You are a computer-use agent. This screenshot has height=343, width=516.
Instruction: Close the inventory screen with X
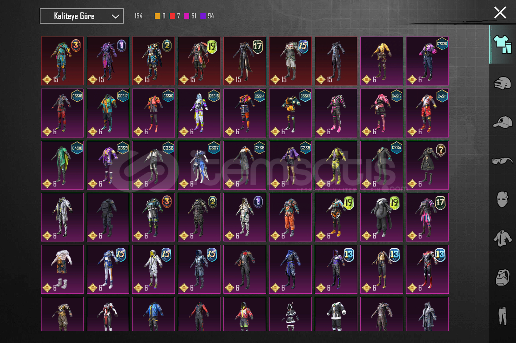(500, 13)
